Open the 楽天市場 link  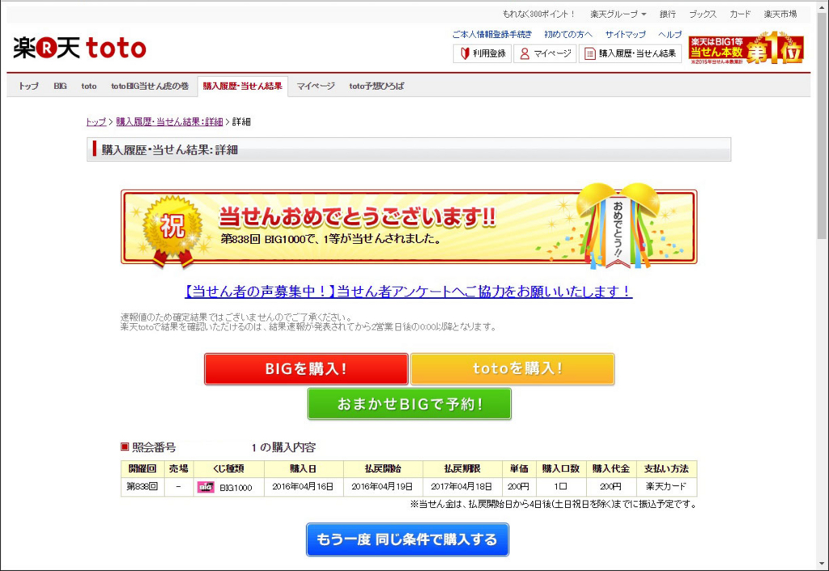tap(780, 15)
